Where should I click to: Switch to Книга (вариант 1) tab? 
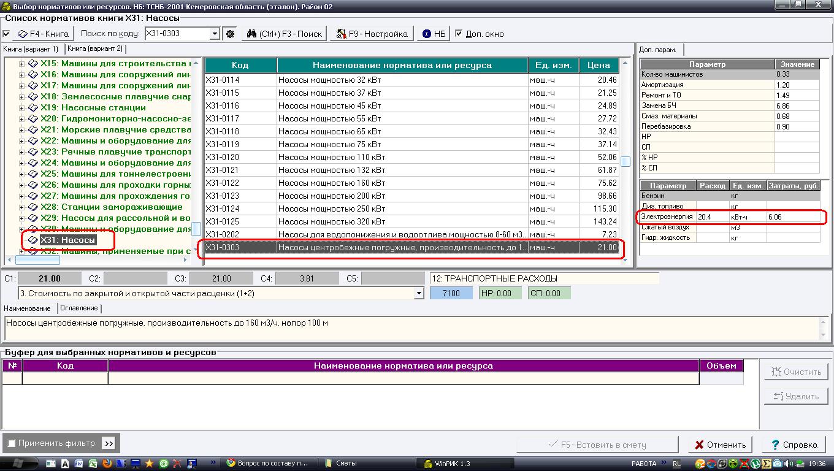click(x=31, y=48)
